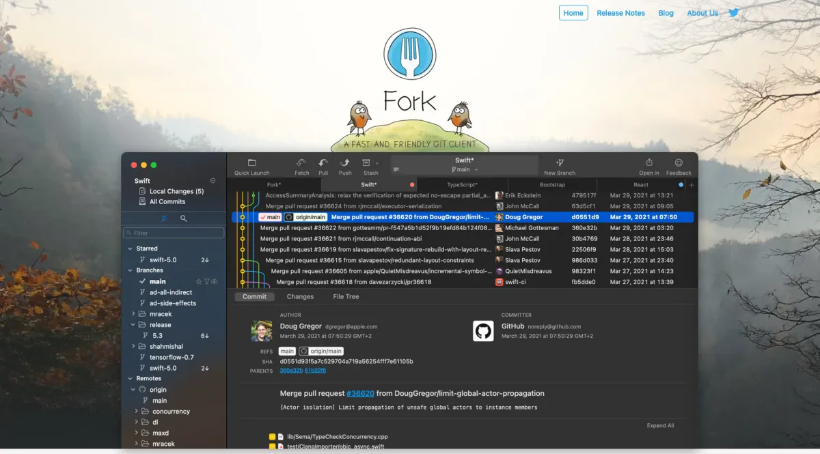Click the sidebar Filter input field

tap(174, 233)
